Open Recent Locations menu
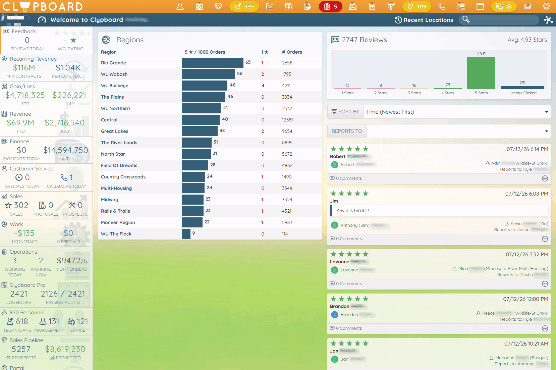 (x=424, y=20)
